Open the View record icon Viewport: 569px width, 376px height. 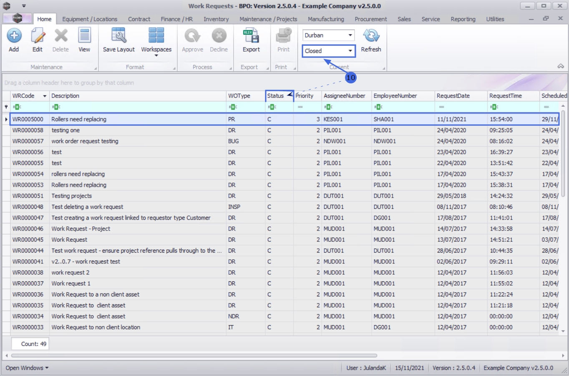84,36
